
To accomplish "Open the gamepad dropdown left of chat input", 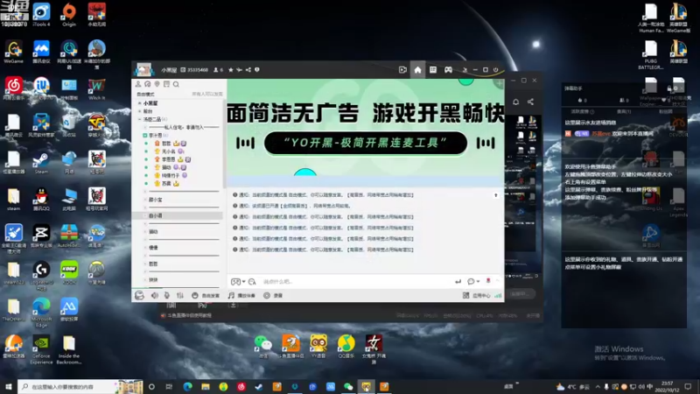I will 238,281.
